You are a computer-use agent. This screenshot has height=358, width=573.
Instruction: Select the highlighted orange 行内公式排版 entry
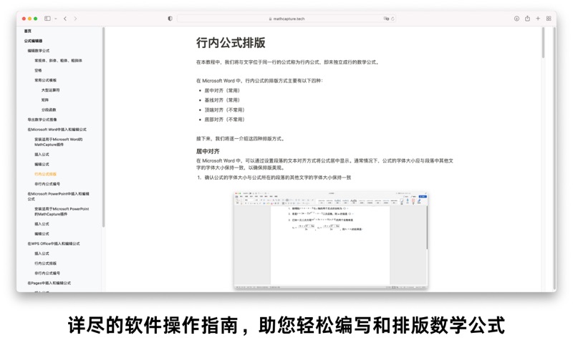[45, 174]
